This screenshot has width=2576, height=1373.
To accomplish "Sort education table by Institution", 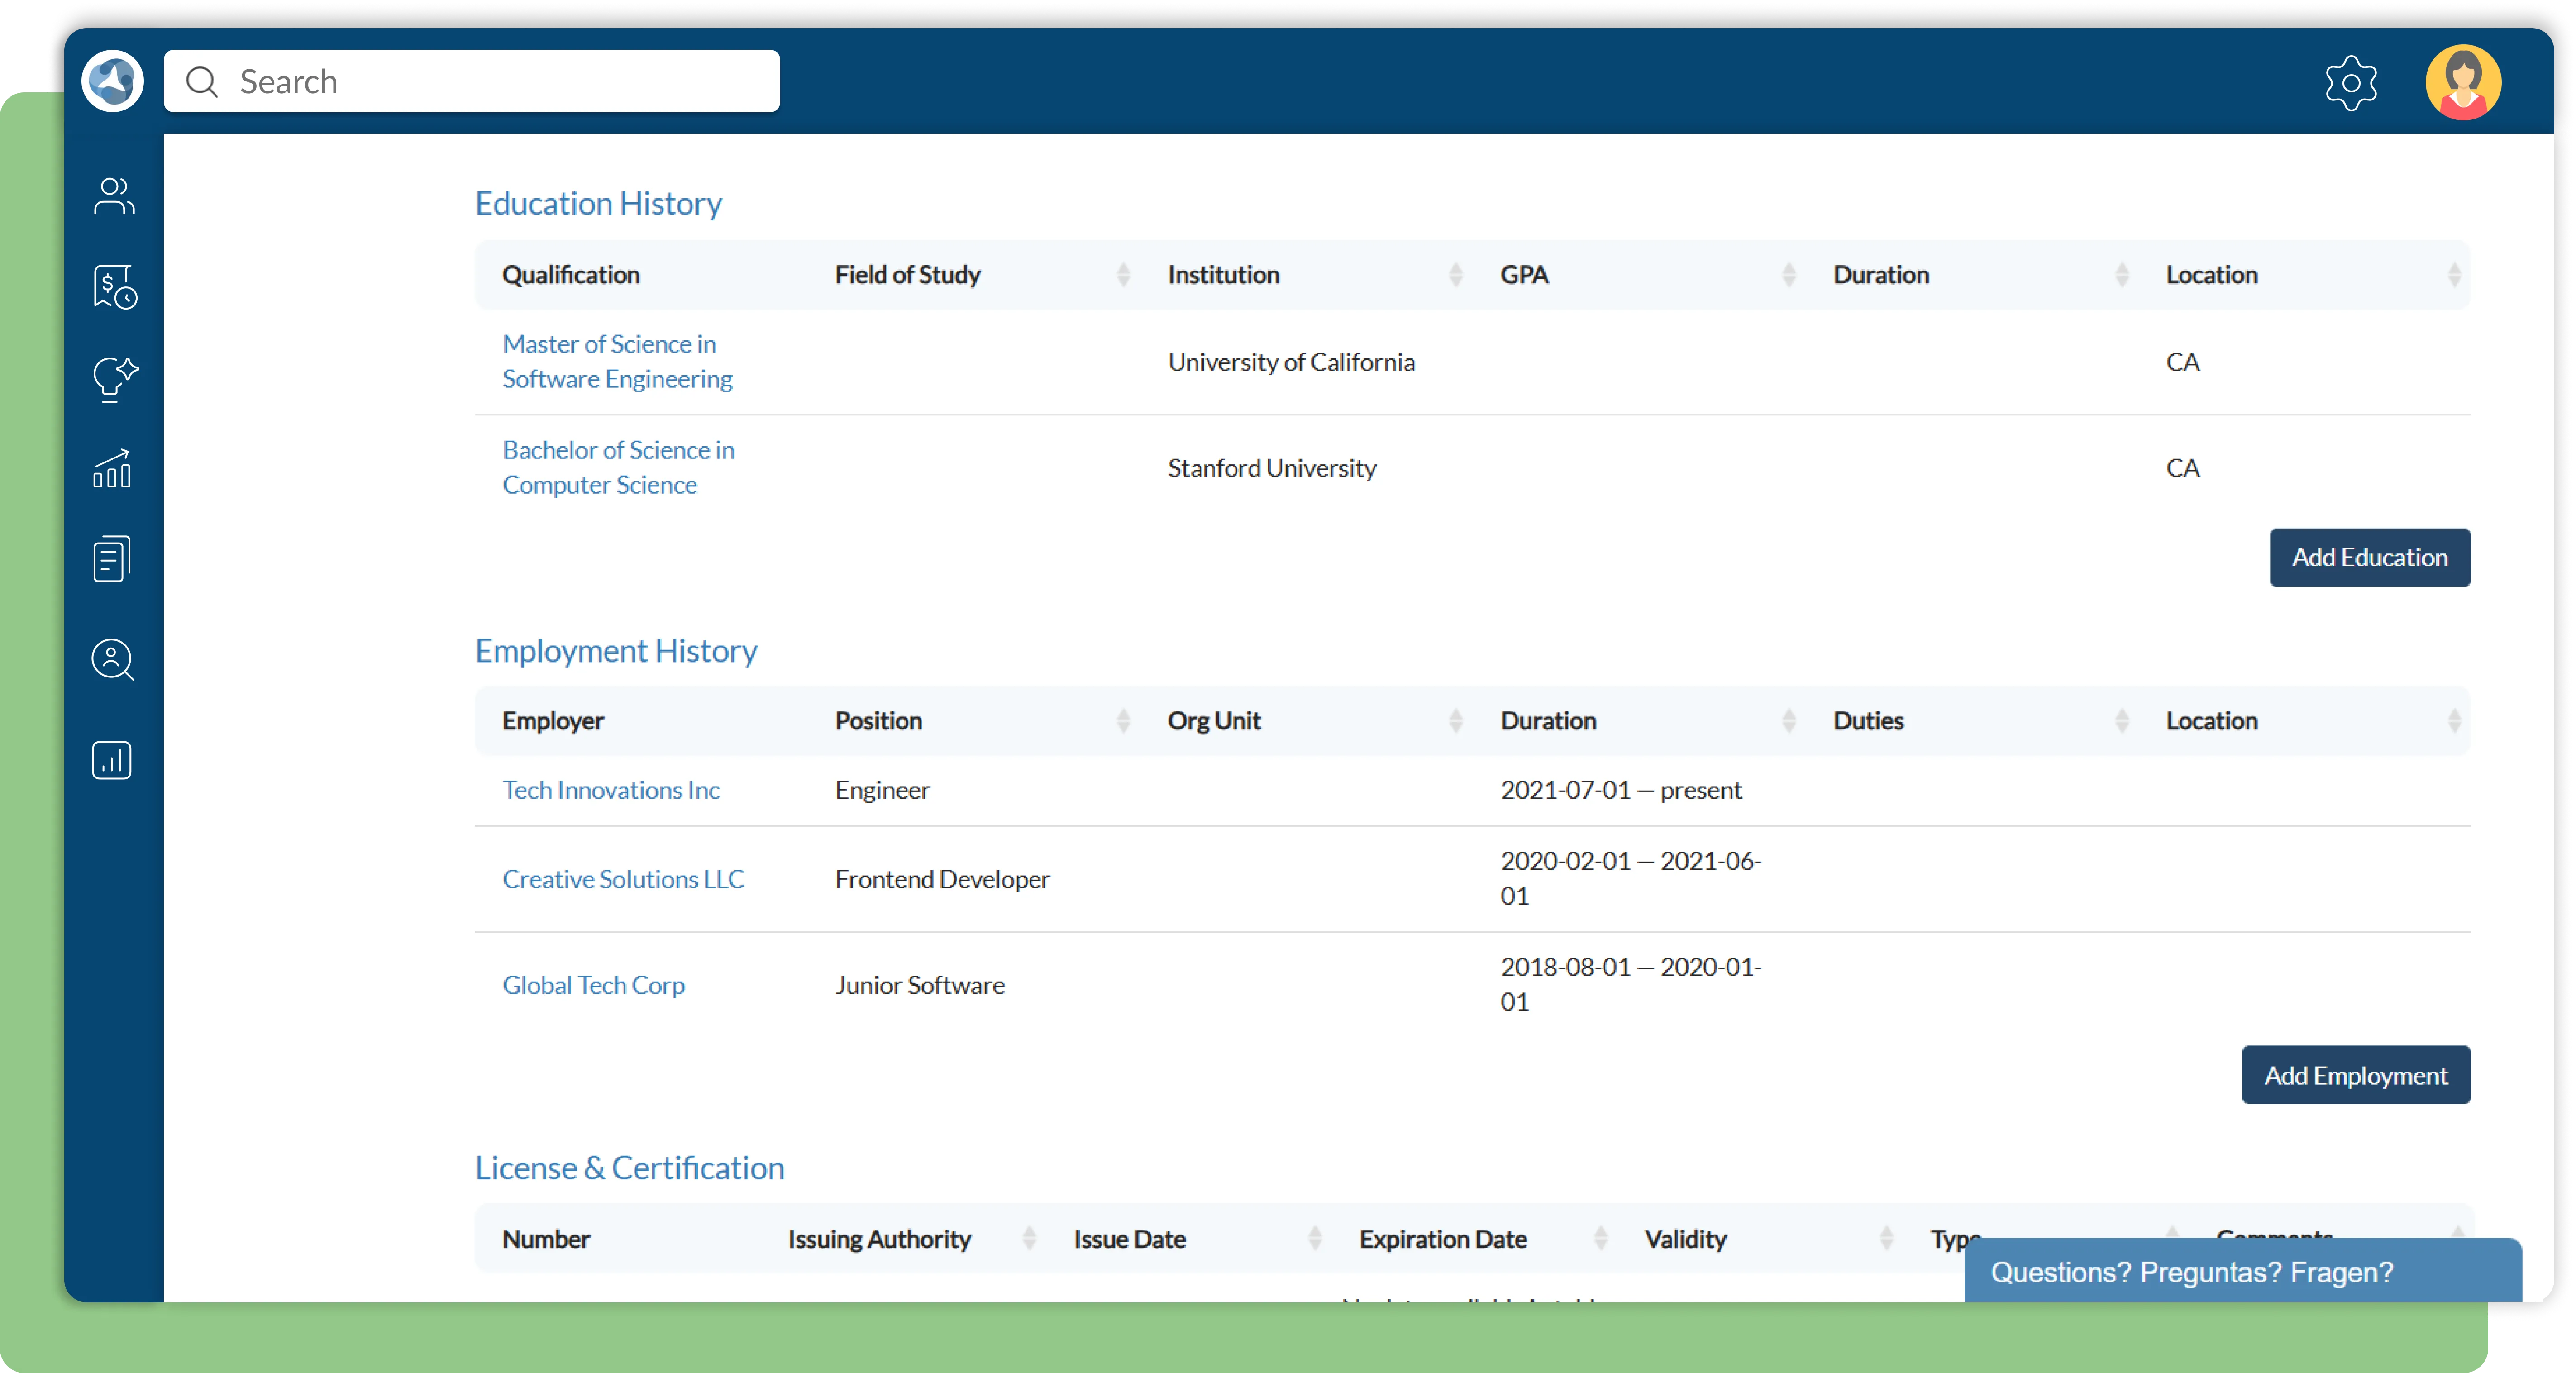I will 1455,275.
